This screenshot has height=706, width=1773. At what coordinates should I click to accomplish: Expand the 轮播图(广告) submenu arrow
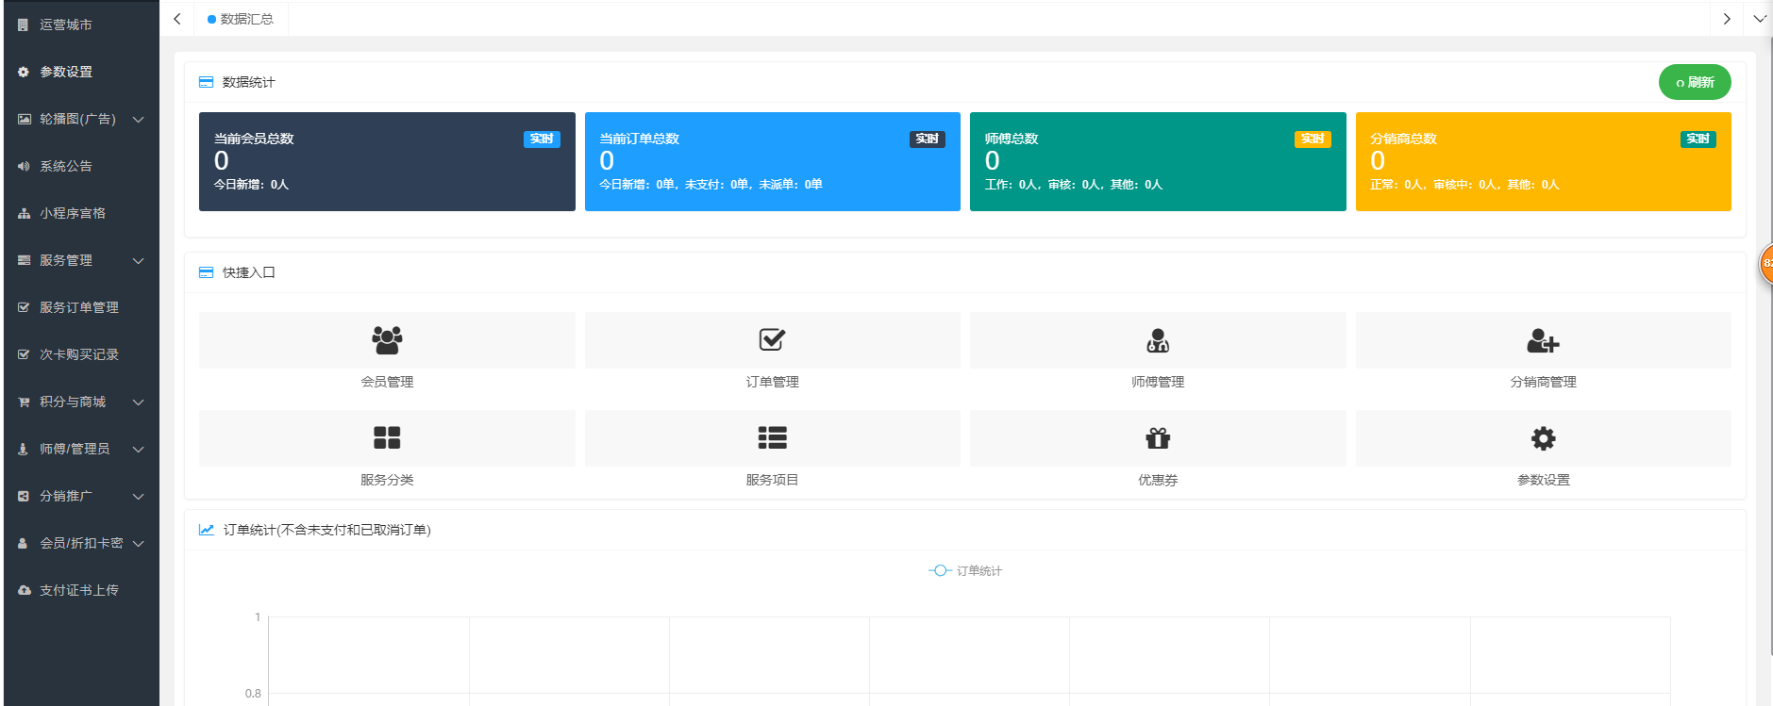pyautogui.click(x=138, y=119)
